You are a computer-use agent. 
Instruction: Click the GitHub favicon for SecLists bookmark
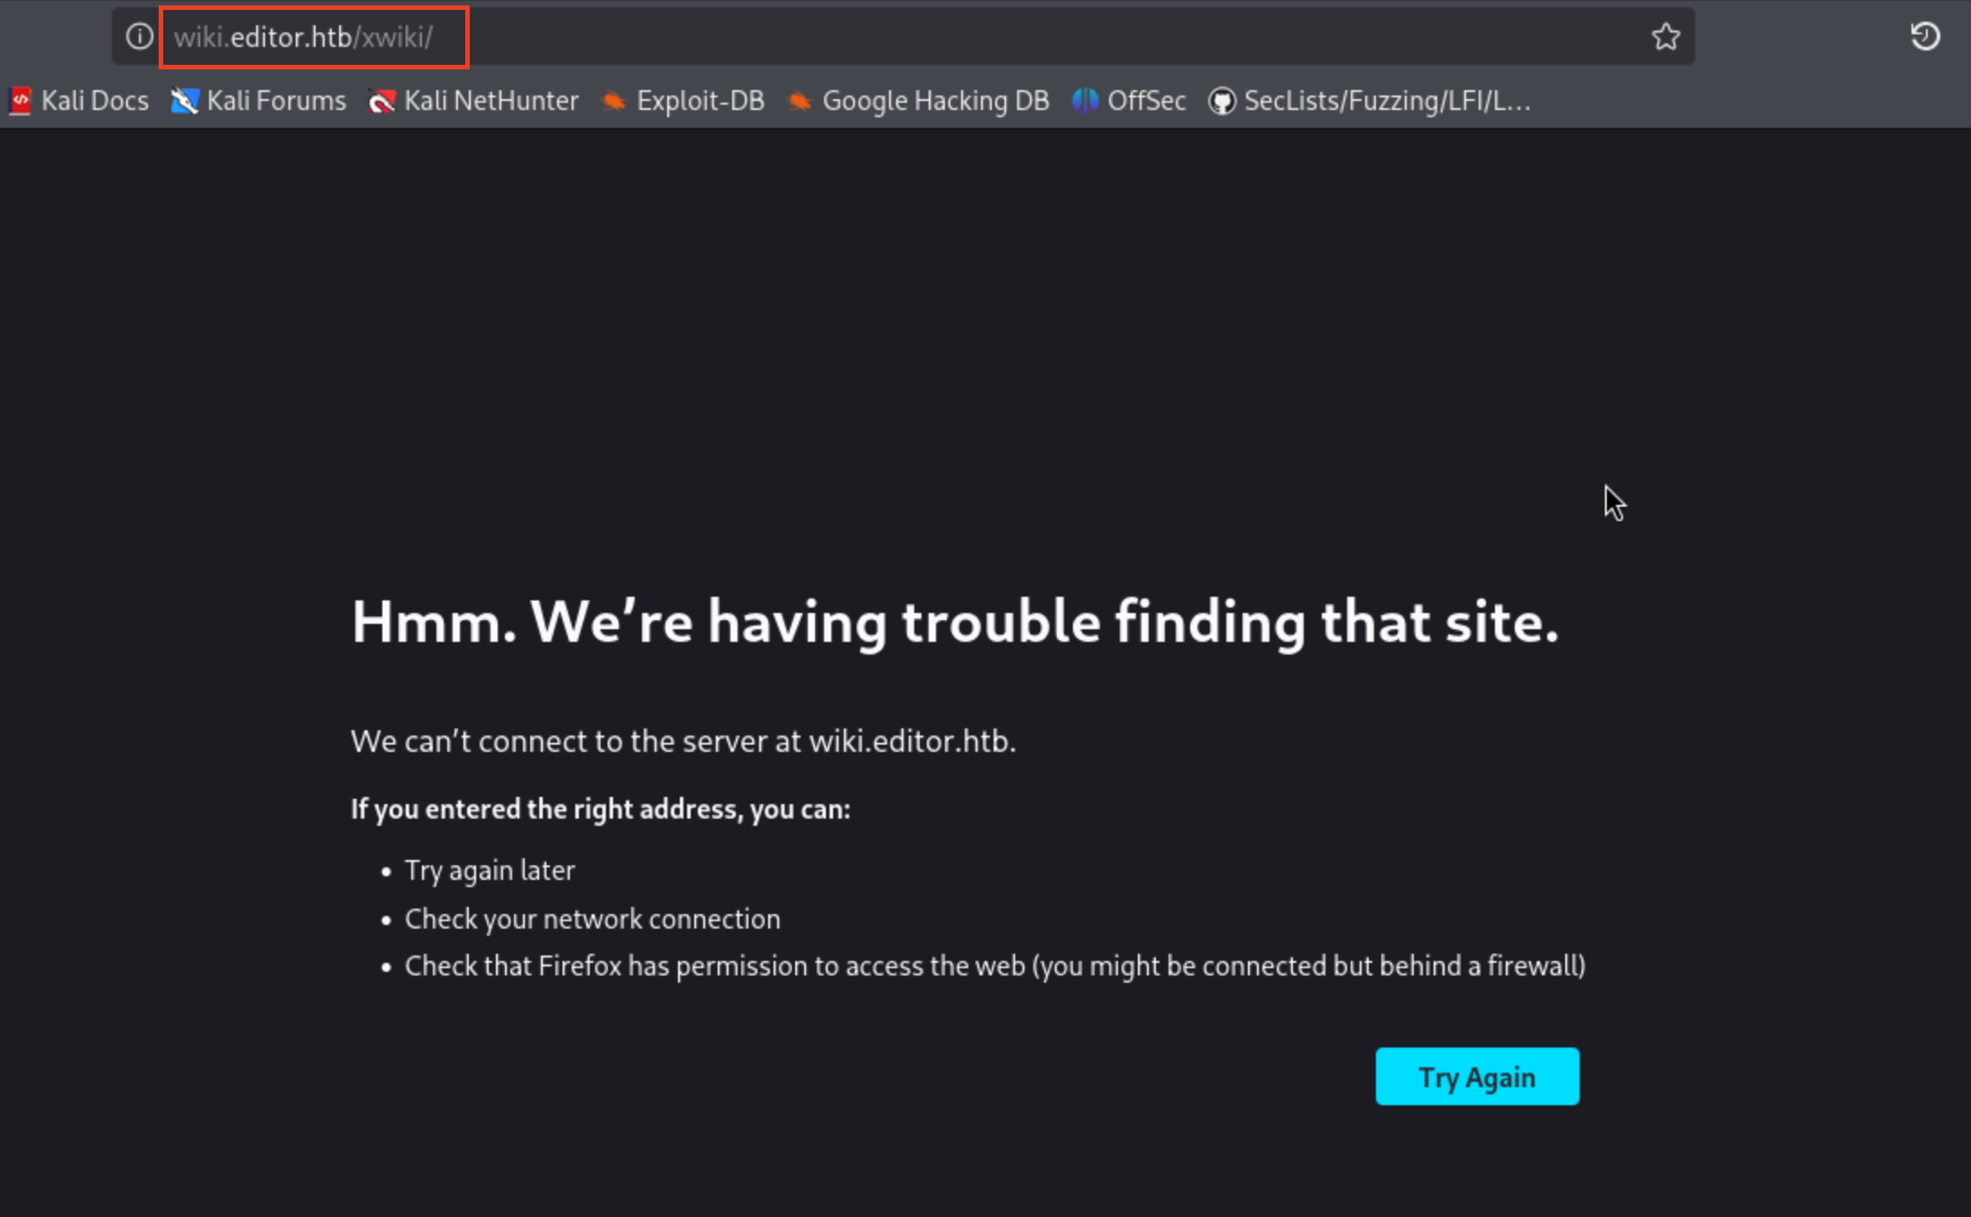click(1222, 101)
